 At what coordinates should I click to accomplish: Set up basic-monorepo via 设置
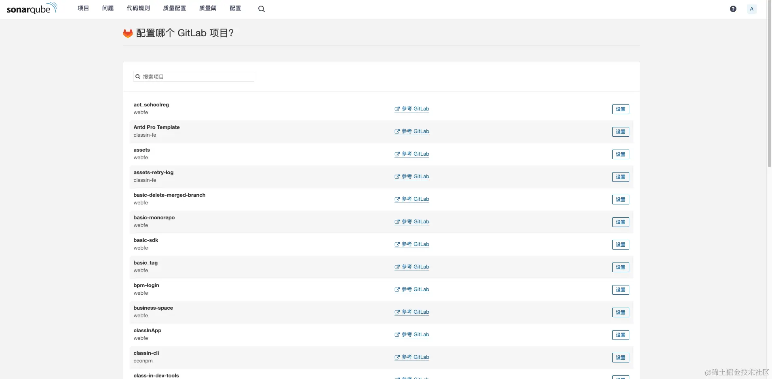[620, 222]
